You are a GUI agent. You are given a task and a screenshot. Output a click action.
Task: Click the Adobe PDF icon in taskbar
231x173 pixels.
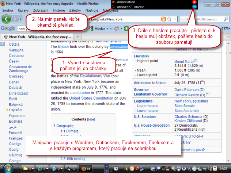137,169
